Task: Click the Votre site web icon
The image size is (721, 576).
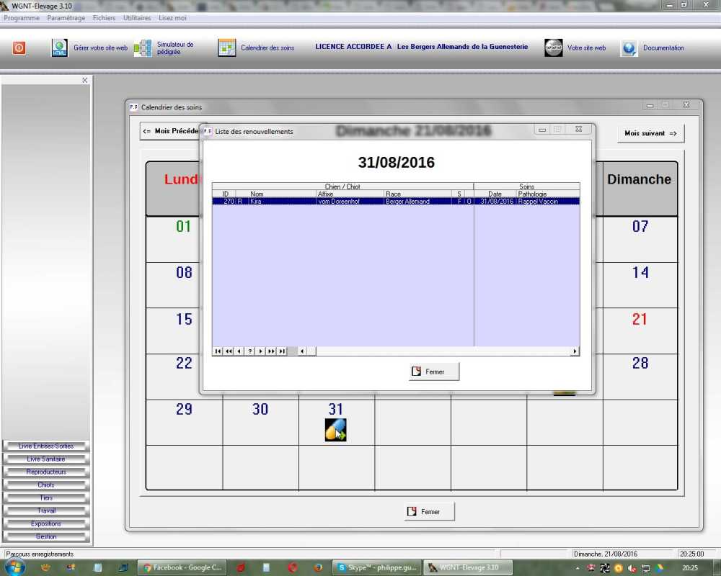Action: 553,48
